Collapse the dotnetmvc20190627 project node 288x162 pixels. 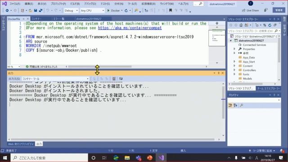pyautogui.click(x=231, y=40)
